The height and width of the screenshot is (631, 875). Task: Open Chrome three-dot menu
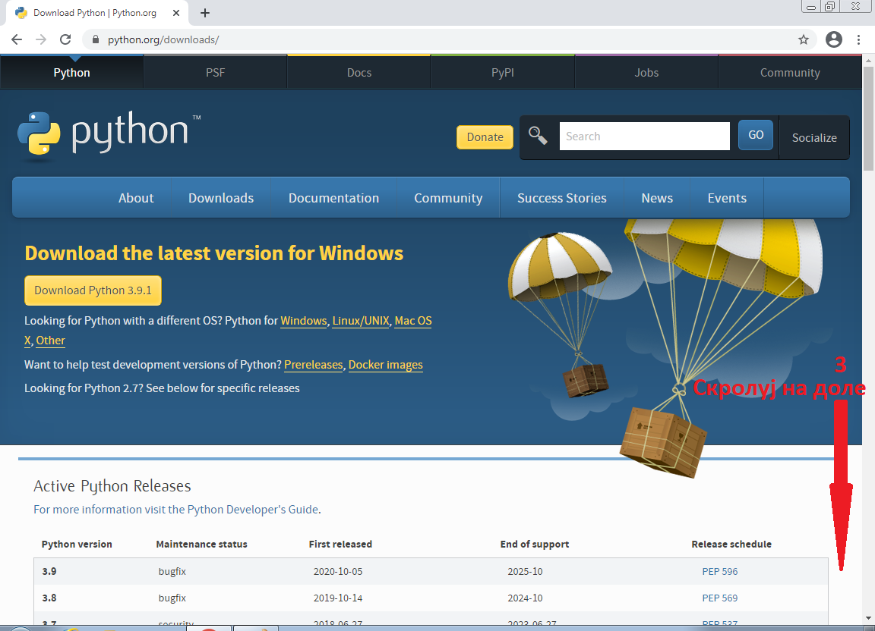859,39
